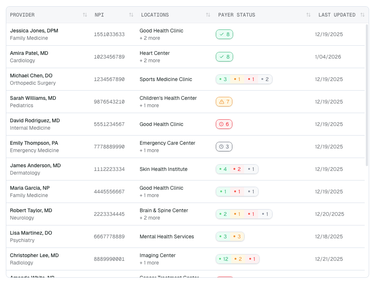Click the Provider column header label
Image resolution: width=375 pixels, height=284 pixels.
tap(22, 15)
